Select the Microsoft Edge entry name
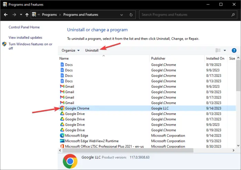Image resolution: width=241 pixels, height=170 pixels. coord(76,136)
